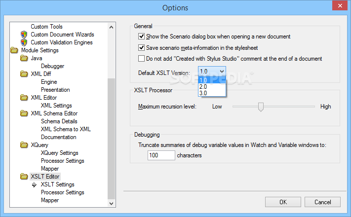Open Schema Details page
Viewport: 351px width, 217px height.
[59, 121]
